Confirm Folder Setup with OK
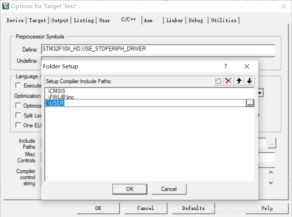The height and width of the screenshot is (217, 292). click(130, 189)
